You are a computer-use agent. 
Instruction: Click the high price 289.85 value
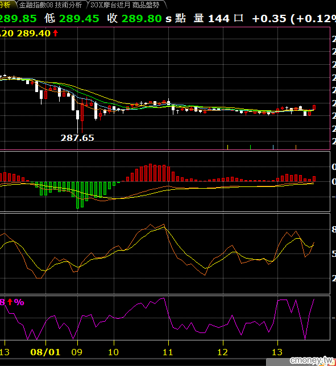coord(18,18)
